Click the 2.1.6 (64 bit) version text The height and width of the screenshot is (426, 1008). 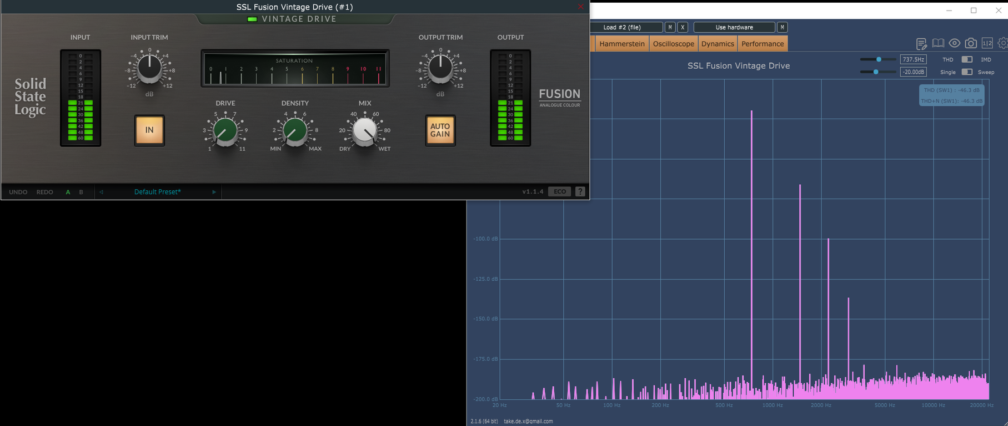(484, 421)
